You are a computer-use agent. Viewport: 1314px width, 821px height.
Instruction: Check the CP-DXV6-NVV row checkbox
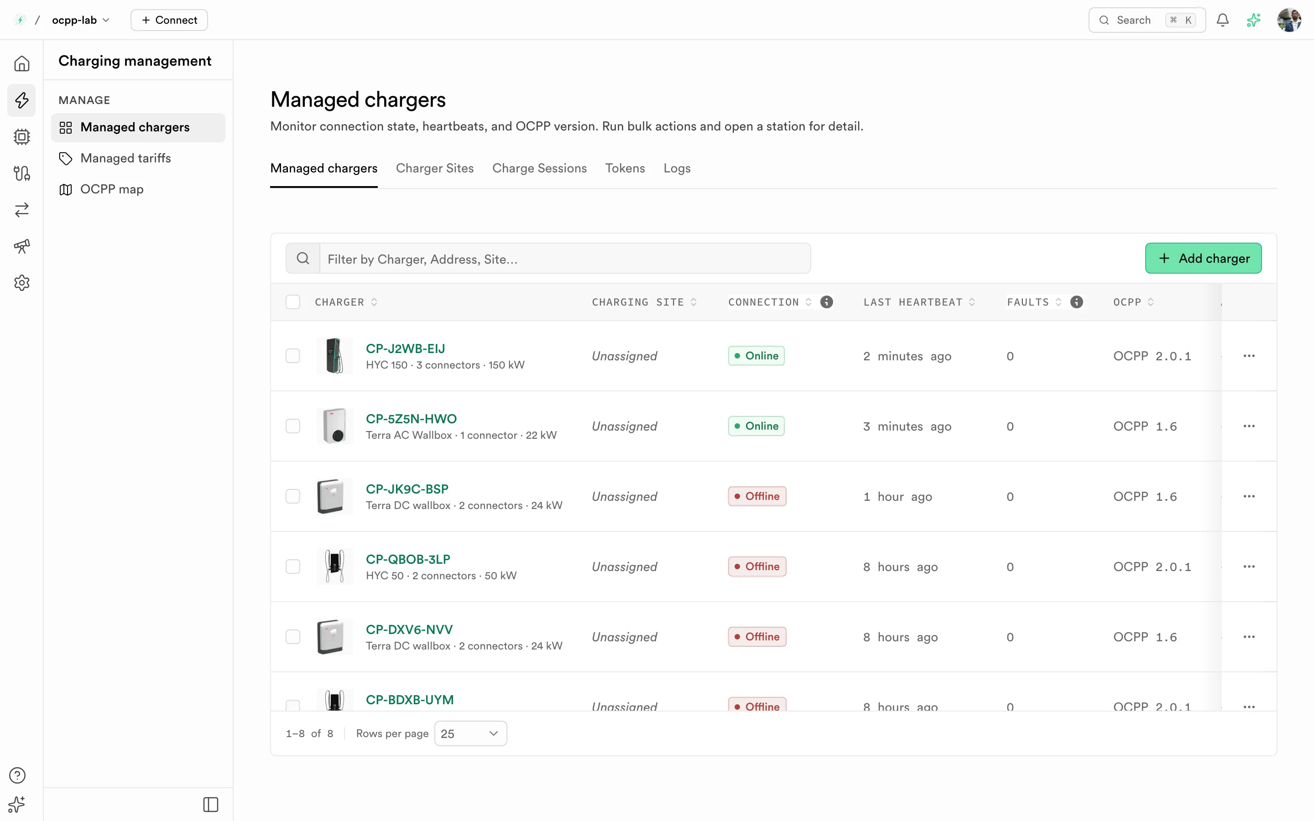[292, 636]
